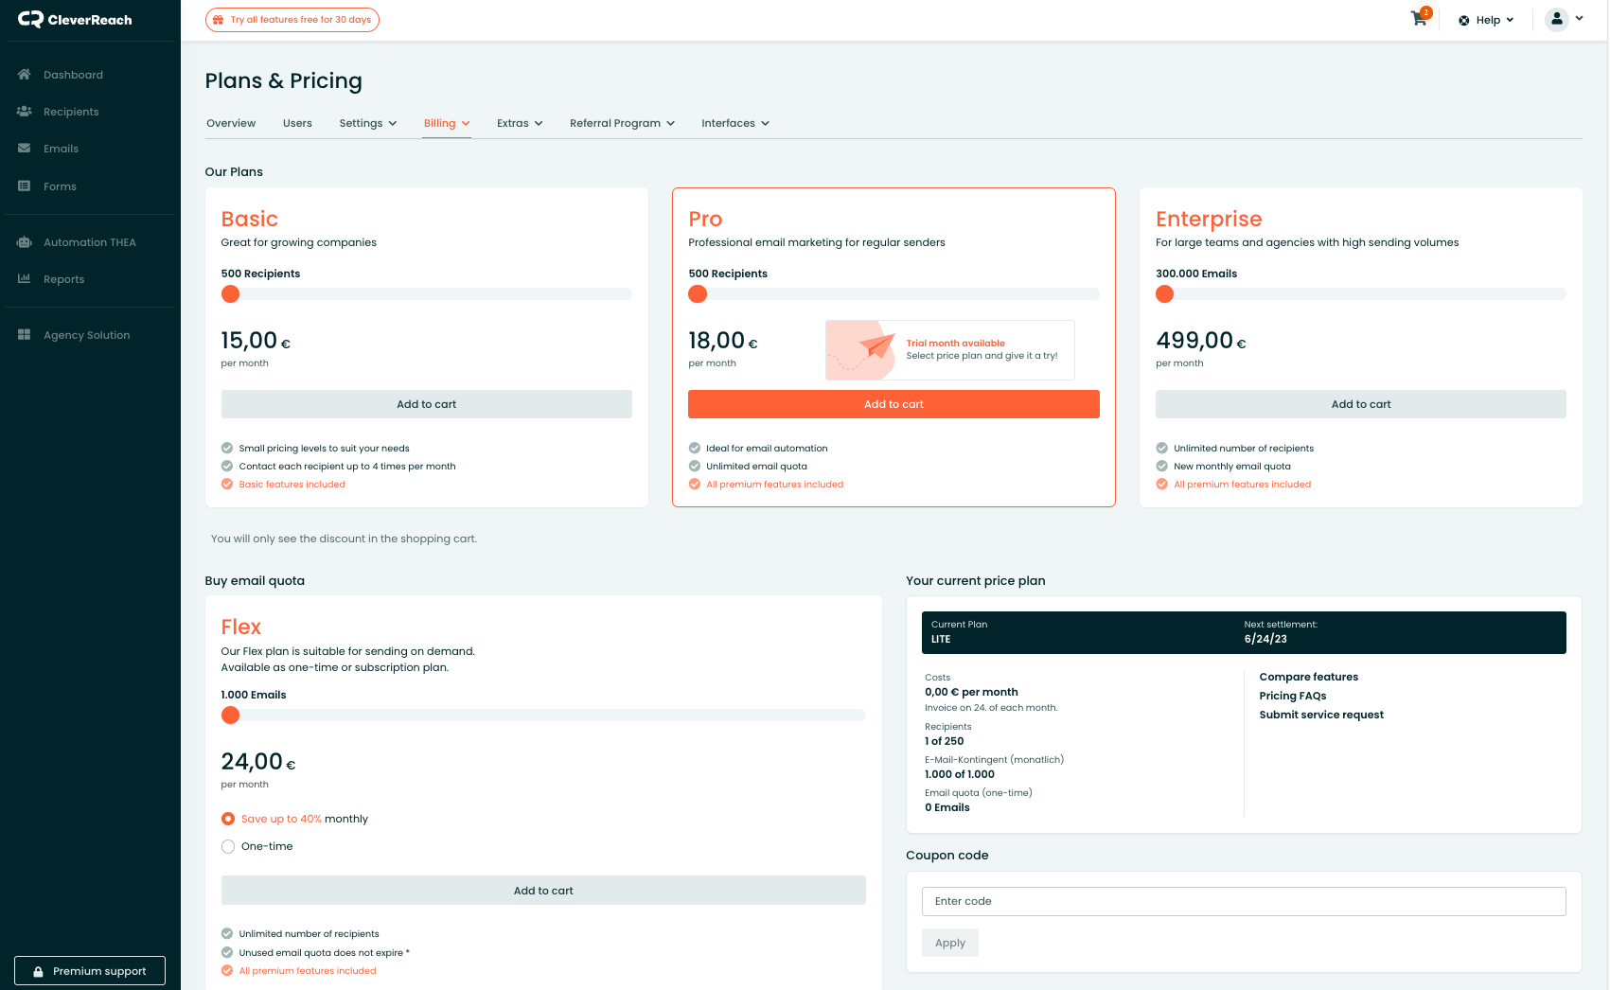Expand the account menu chevron
Image resolution: width=1610 pixels, height=990 pixels.
[1580, 19]
